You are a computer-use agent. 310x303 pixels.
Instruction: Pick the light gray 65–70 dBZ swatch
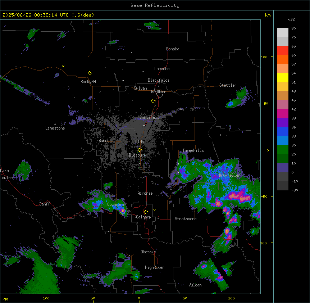283,41
